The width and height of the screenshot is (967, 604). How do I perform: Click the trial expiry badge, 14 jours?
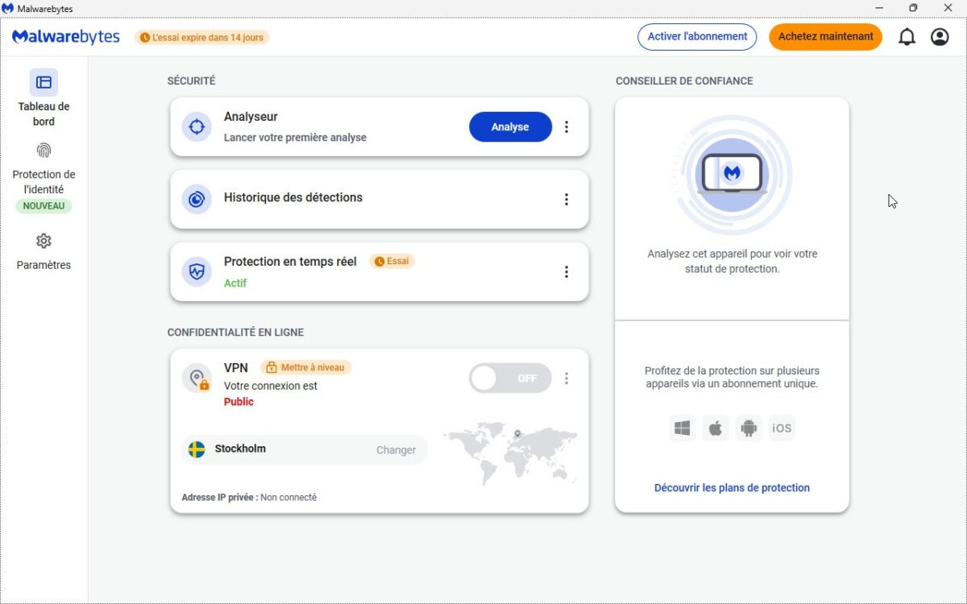click(201, 37)
